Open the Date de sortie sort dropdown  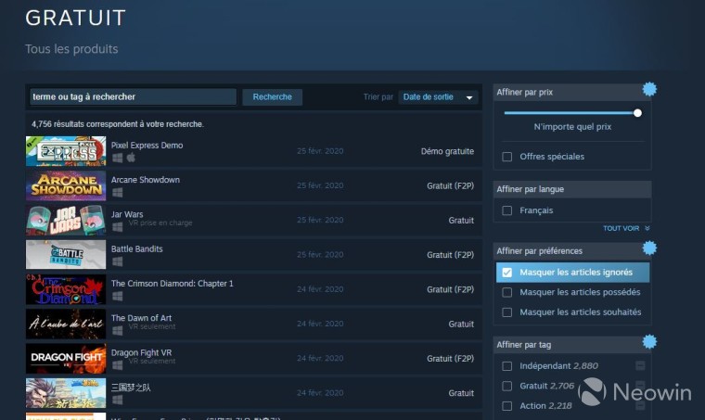(x=438, y=97)
